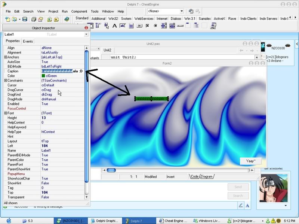The height and width of the screenshot is (224, 299).
Task: Select the Button component (OK) in palette
Action: [139, 26]
